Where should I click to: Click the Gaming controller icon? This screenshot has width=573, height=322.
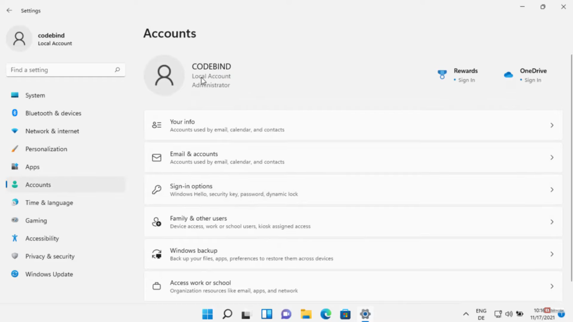coord(15,220)
